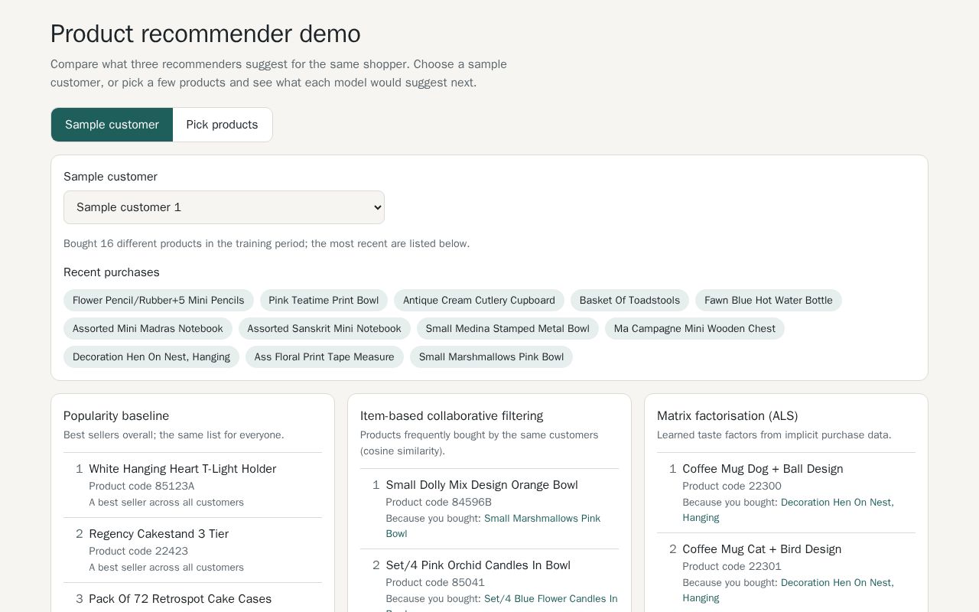Image resolution: width=979 pixels, height=612 pixels.
Task: Open the Set/4 Blue Flower Candles link
Action: coord(502,604)
